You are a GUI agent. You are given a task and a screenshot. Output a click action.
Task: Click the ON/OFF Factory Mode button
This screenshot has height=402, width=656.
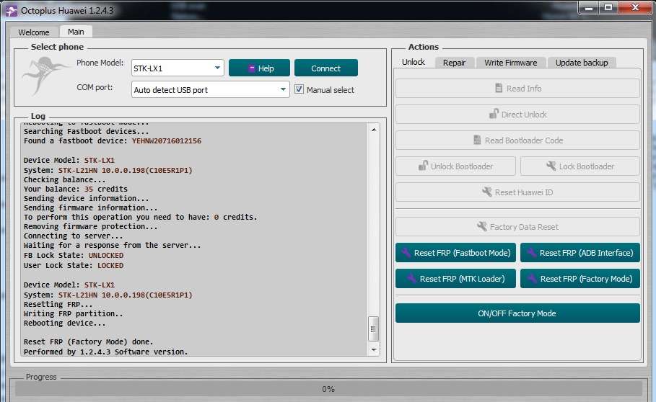coord(517,313)
